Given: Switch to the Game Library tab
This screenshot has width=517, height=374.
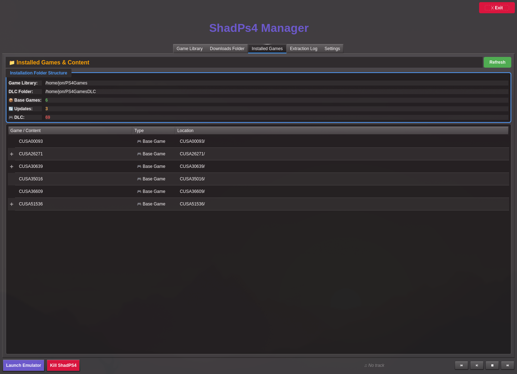Looking at the screenshot, I should coord(189,49).
